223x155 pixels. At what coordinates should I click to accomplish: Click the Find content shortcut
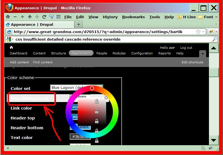click(x=43, y=62)
